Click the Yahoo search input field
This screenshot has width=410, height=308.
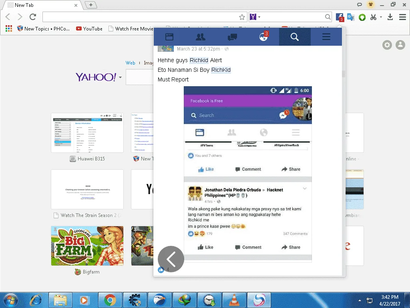pyautogui.click(x=139, y=77)
